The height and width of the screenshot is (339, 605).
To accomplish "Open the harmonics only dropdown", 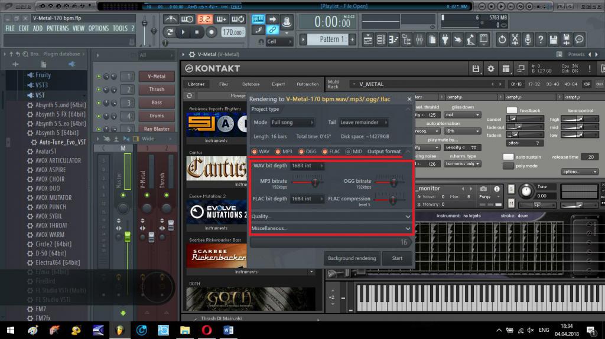I will tap(462, 164).
